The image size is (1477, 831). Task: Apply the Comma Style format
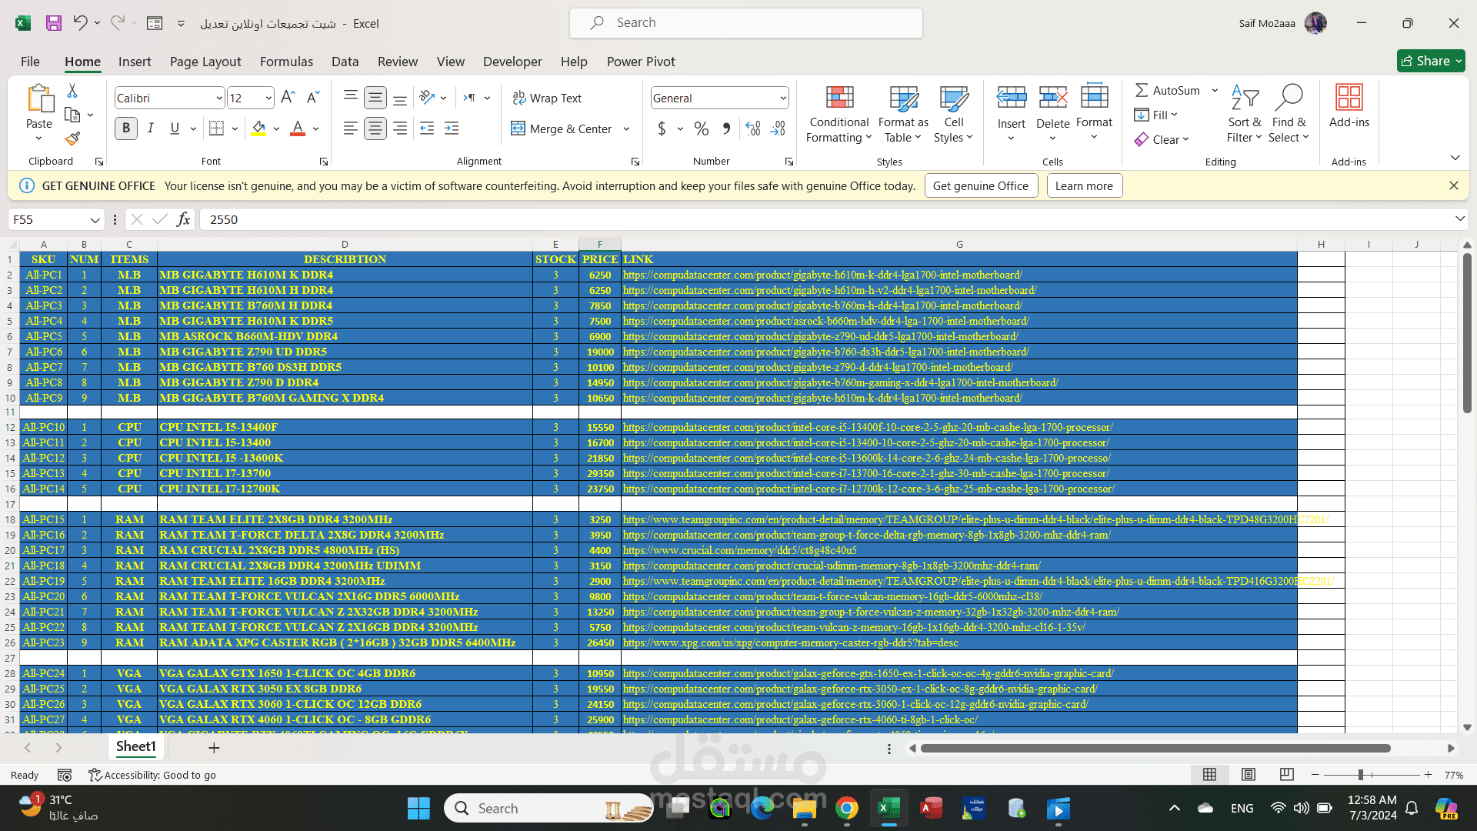coord(725,128)
